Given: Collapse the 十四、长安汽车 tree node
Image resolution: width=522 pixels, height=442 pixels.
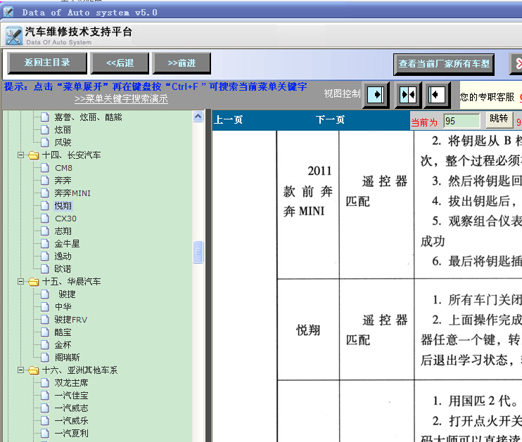Looking at the screenshot, I should coord(20,155).
